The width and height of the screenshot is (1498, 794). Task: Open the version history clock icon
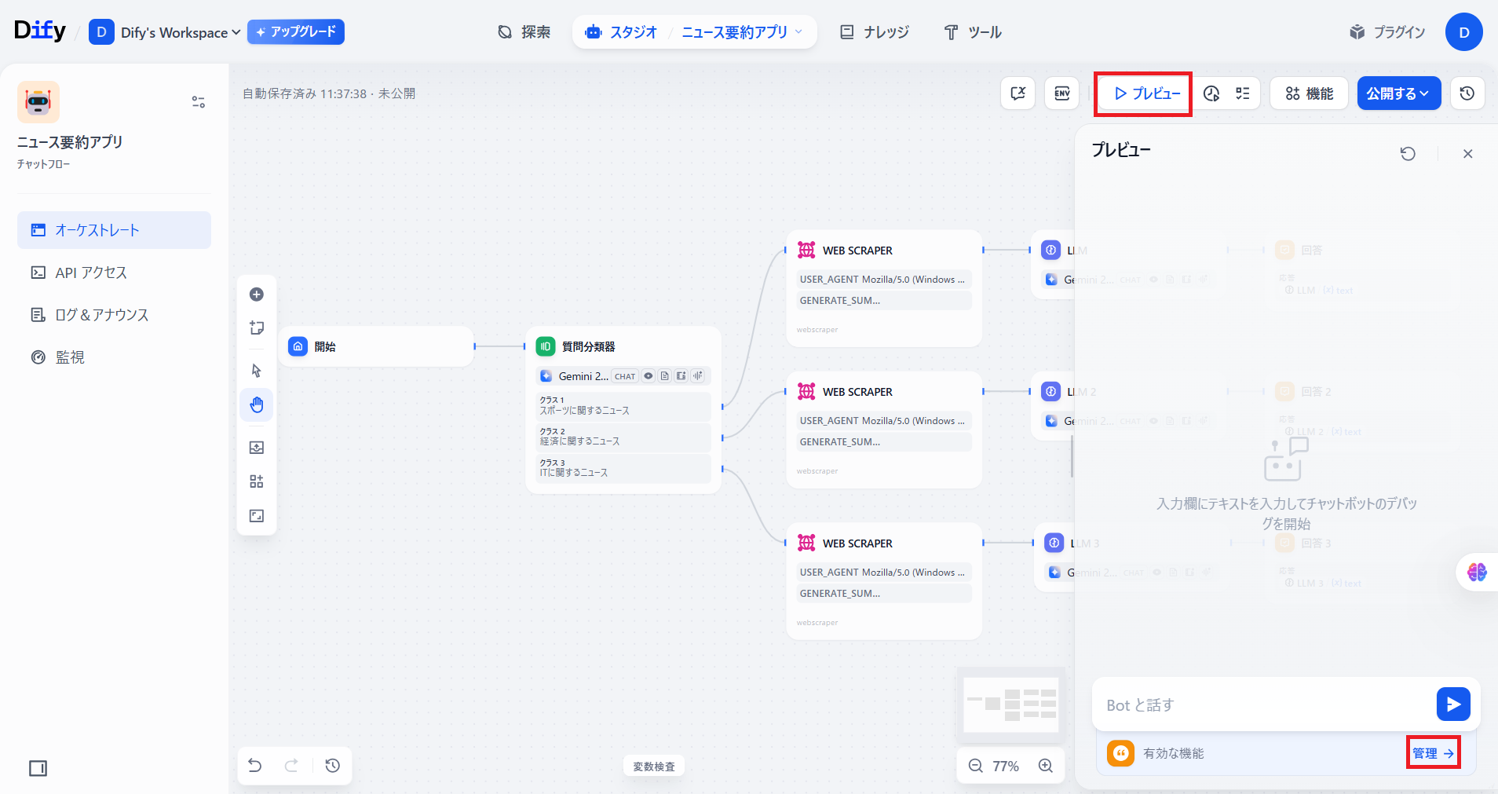pyautogui.click(x=1467, y=93)
